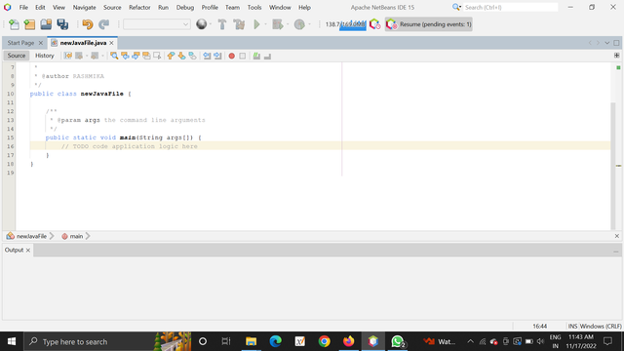The image size is (624, 351).
Task: Click the maximize editor window square icon
Action: click(616, 43)
